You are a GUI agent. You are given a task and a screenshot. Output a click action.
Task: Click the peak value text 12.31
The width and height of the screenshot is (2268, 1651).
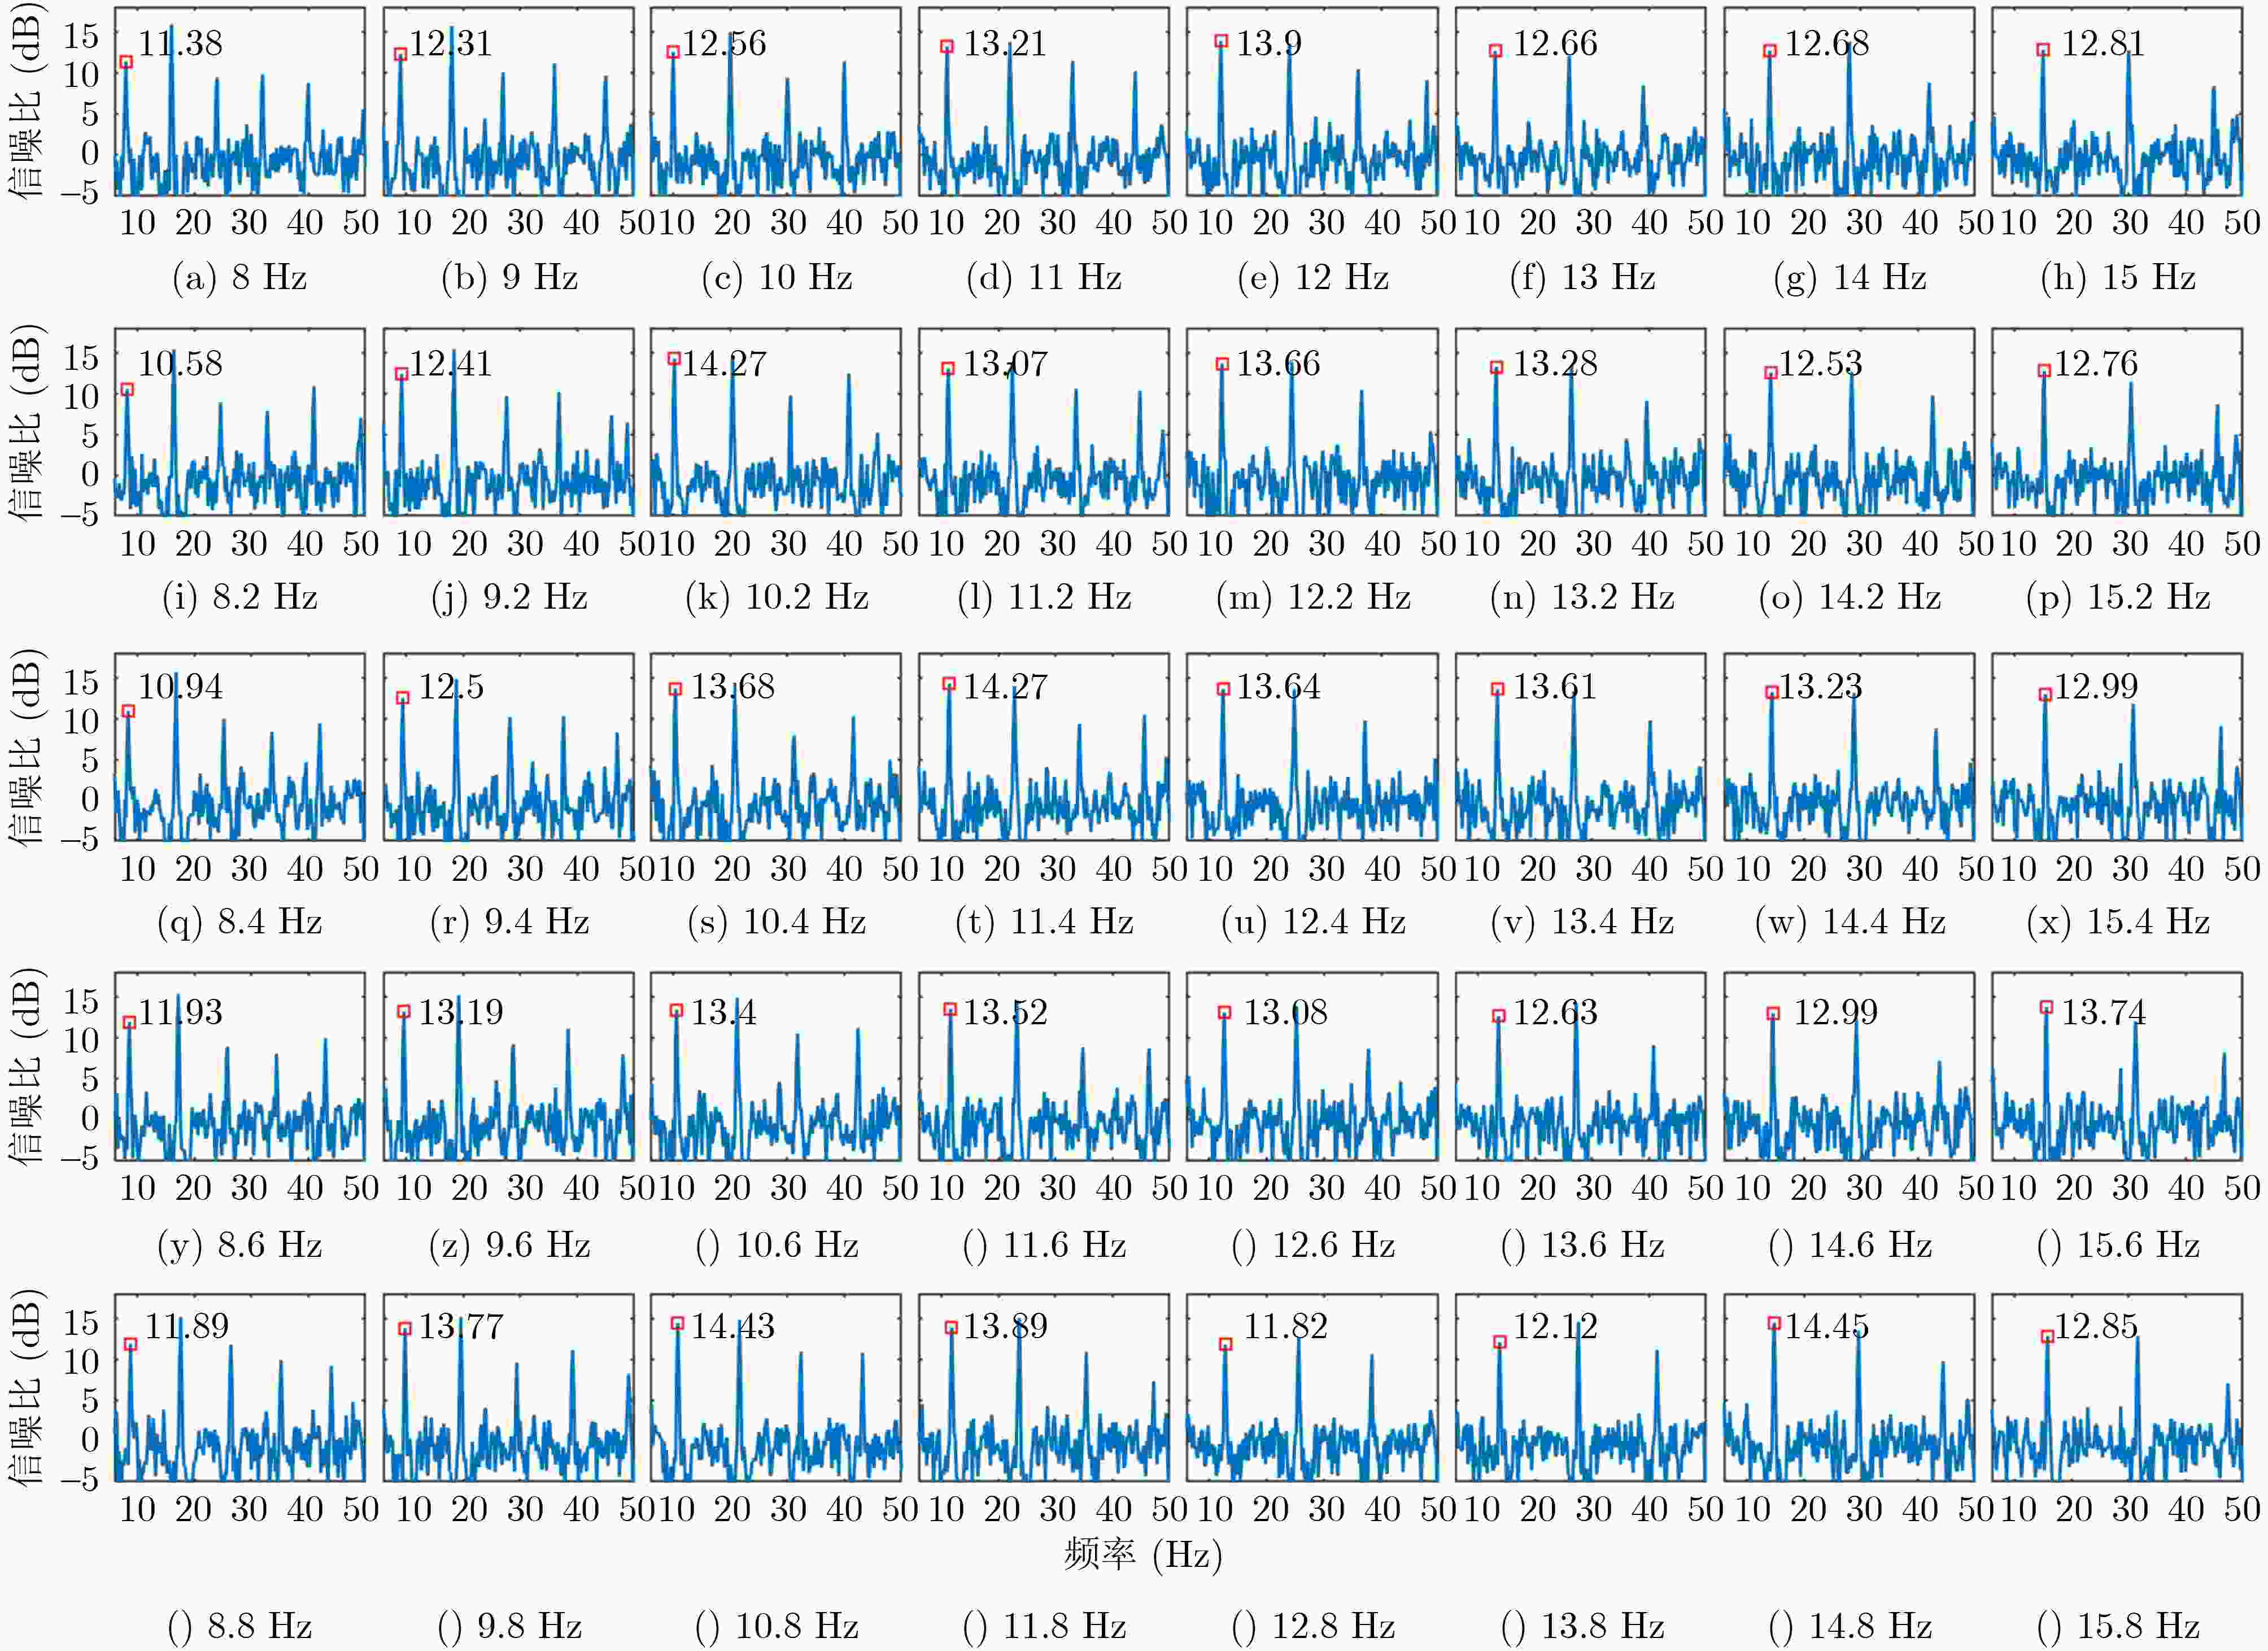450,43
